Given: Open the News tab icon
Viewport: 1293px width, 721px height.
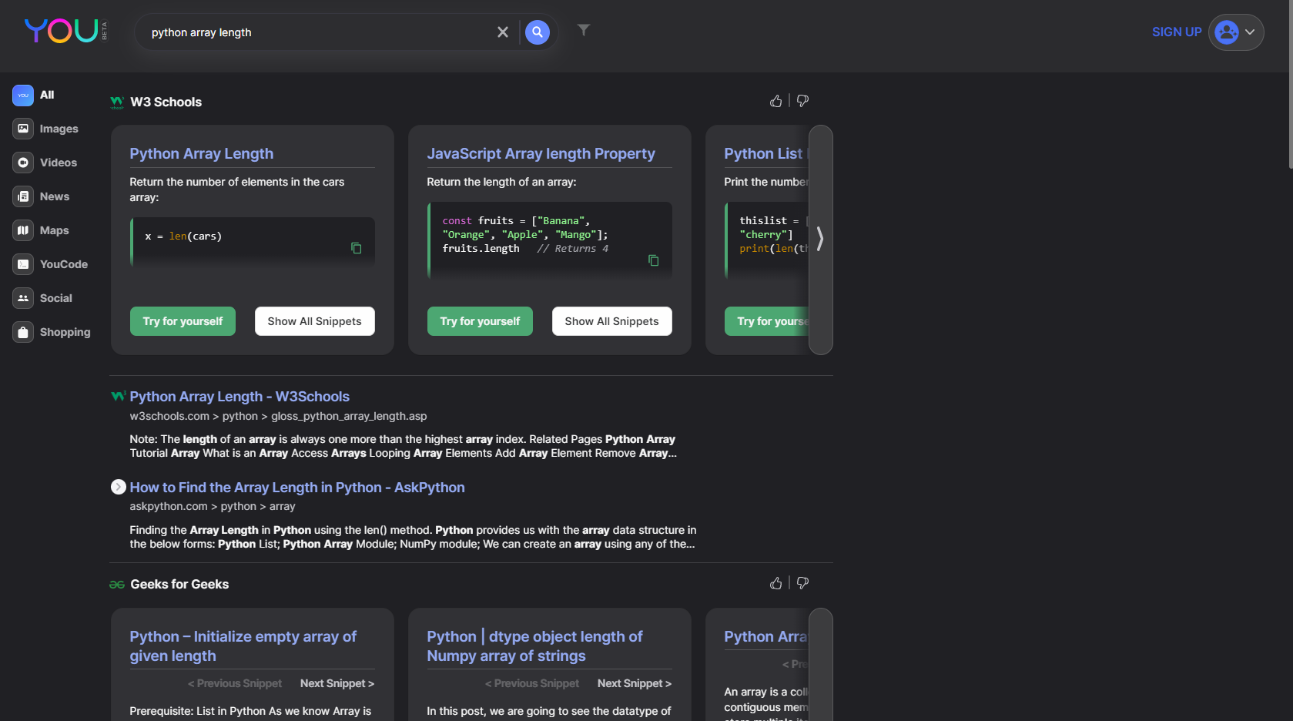Looking at the screenshot, I should 23,196.
